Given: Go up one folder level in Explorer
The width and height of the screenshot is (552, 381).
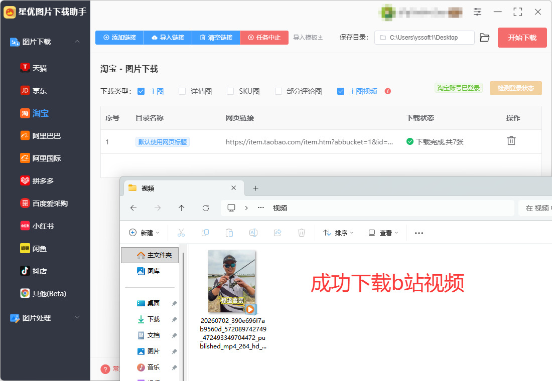Looking at the screenshot, I should 181,208.
